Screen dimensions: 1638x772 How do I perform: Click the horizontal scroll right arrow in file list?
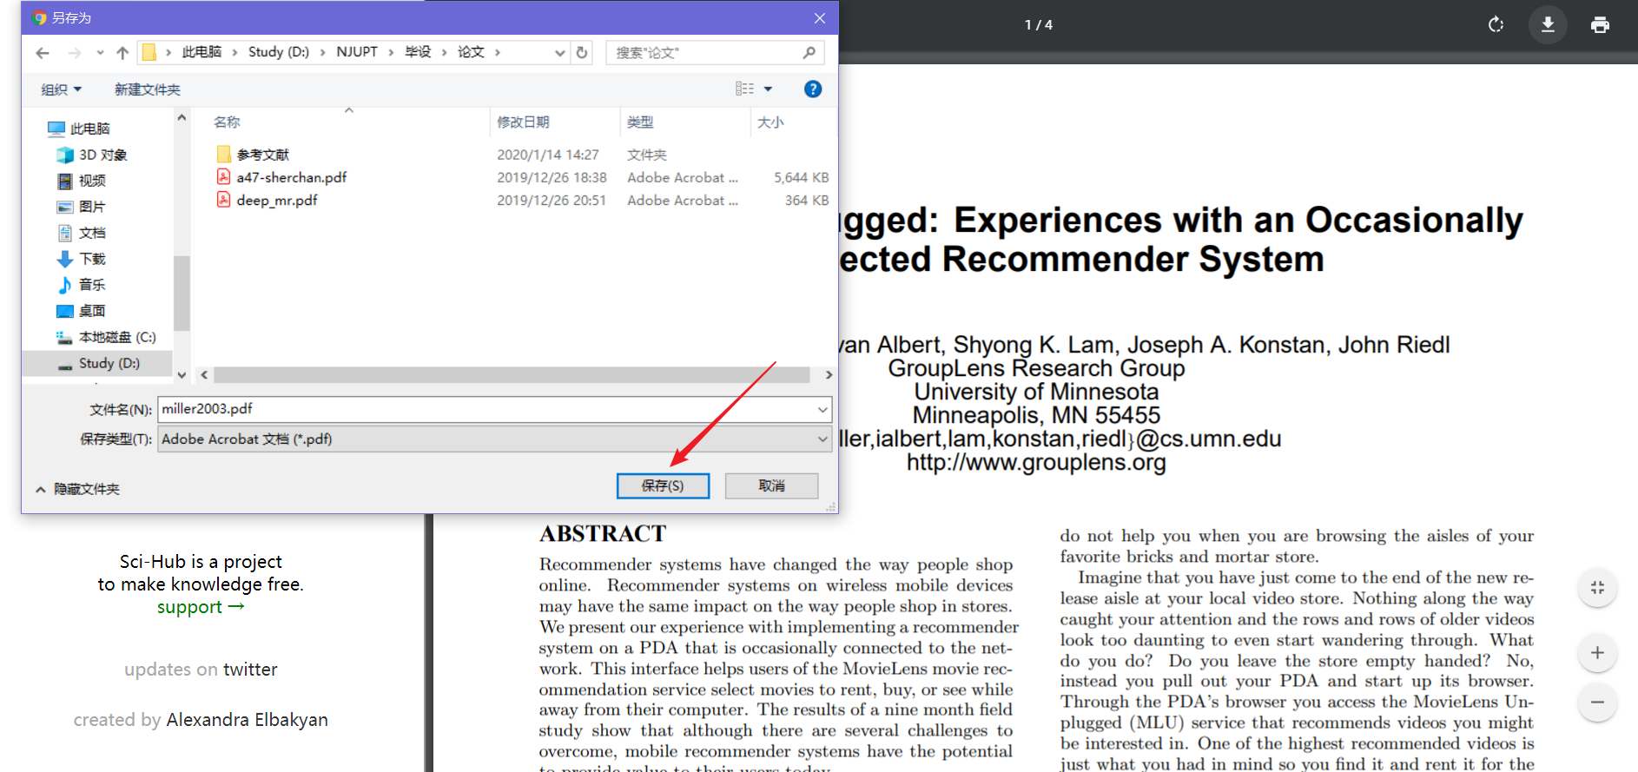tap(829, 375)
